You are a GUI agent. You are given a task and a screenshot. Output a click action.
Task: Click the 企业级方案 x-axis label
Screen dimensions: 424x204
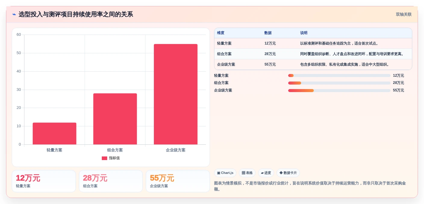176,150
